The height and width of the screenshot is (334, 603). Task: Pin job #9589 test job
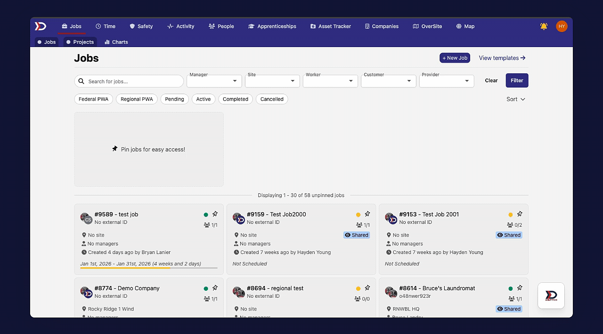[x=215, y=214]
